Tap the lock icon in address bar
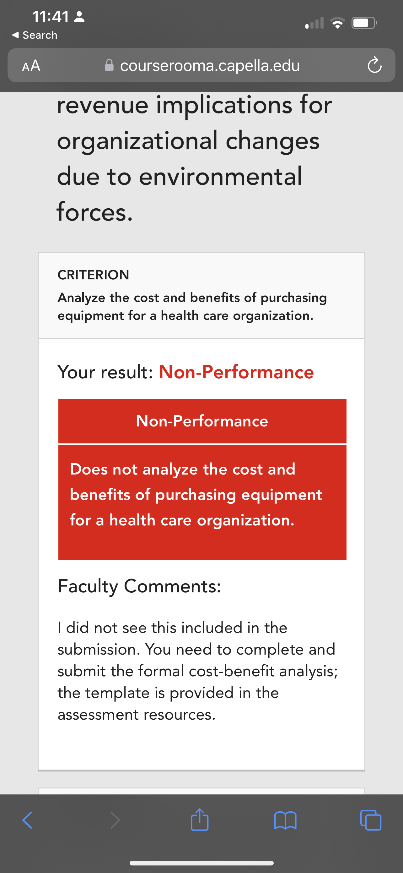Viewport: 403px width, 873px height. click(109, 65)
